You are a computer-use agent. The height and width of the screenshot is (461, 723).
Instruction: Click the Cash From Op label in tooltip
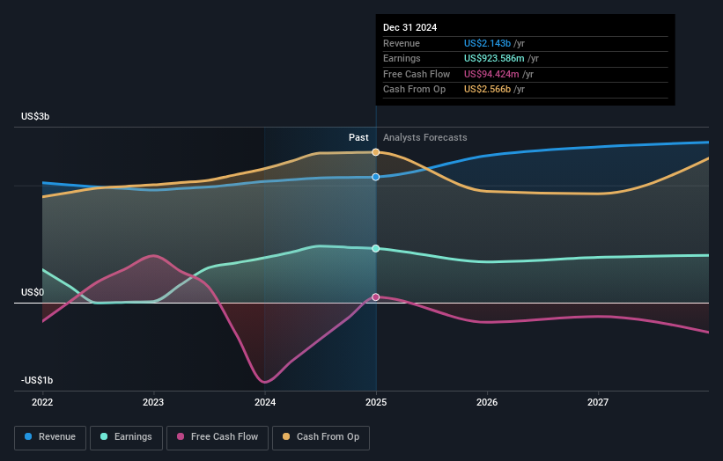(414, 90)
